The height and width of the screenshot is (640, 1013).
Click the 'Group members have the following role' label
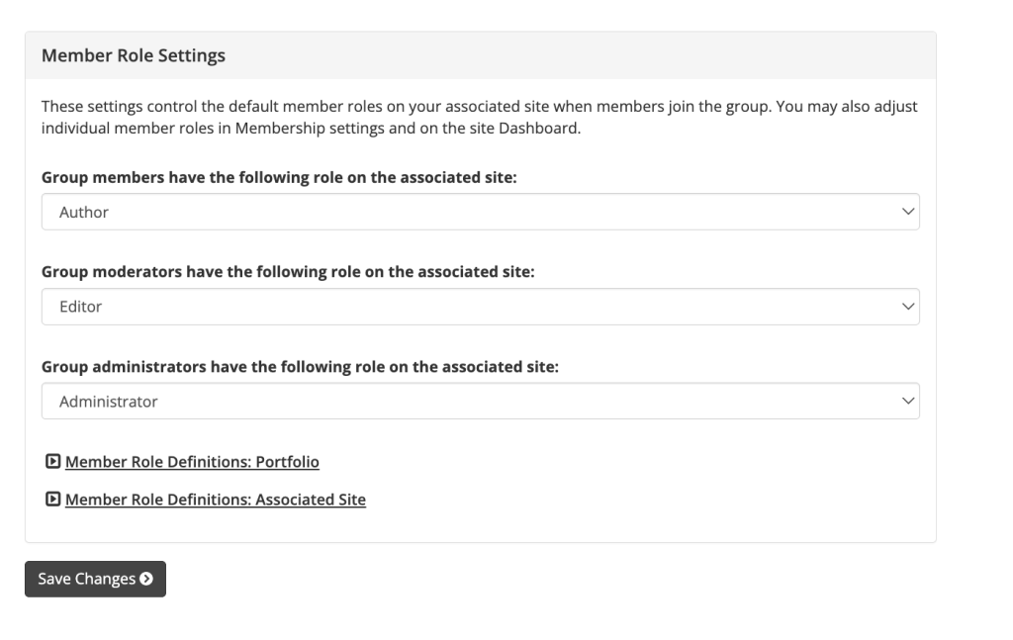click(x=279, y=178)
